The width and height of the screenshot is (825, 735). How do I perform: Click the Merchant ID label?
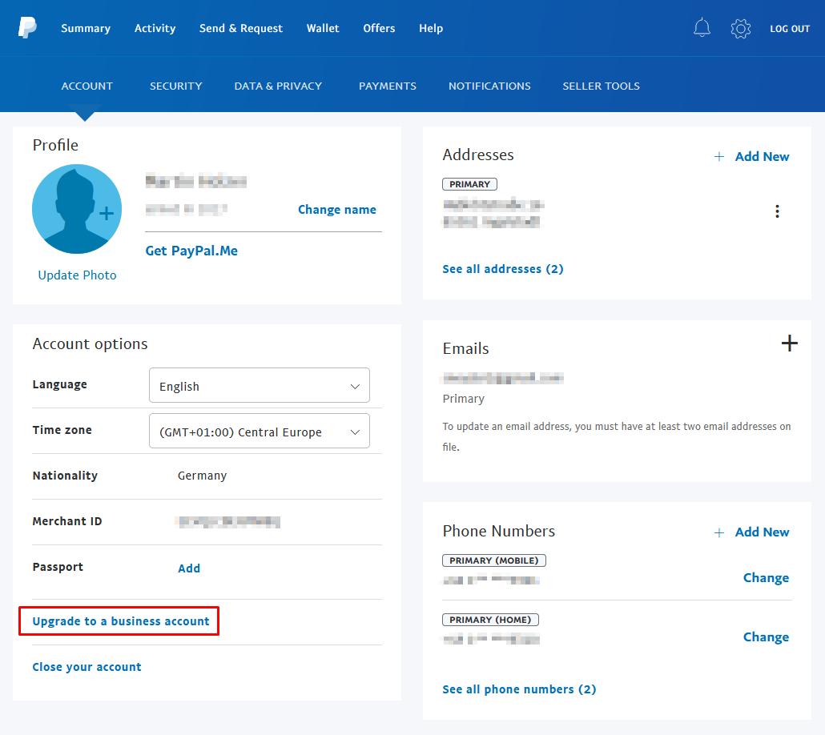click(x=66, y=521)
